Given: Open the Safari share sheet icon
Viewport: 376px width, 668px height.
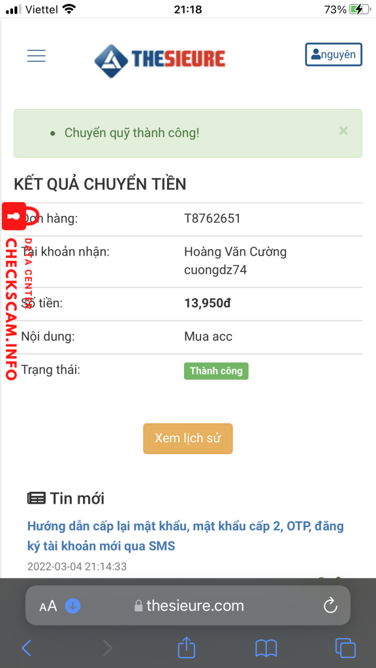Looking at the screenshot, I should [186, 647].
